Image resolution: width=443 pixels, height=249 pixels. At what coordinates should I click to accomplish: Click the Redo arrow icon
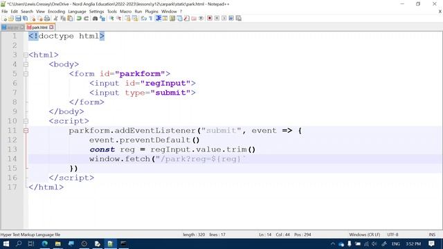click(x=86, y=19)
